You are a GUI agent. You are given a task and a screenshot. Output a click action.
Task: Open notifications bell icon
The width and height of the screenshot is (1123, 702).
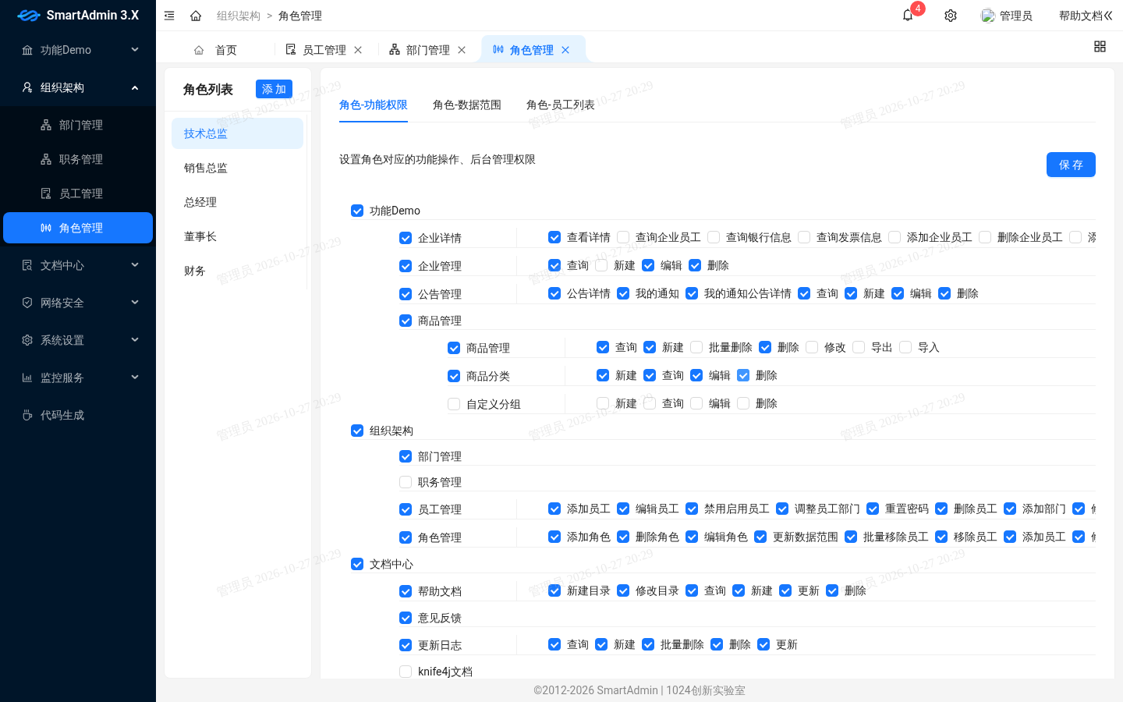[908, 16]
